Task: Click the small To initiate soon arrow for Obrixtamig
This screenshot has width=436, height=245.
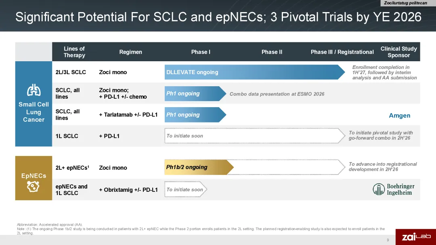Action: click(186, 189)
